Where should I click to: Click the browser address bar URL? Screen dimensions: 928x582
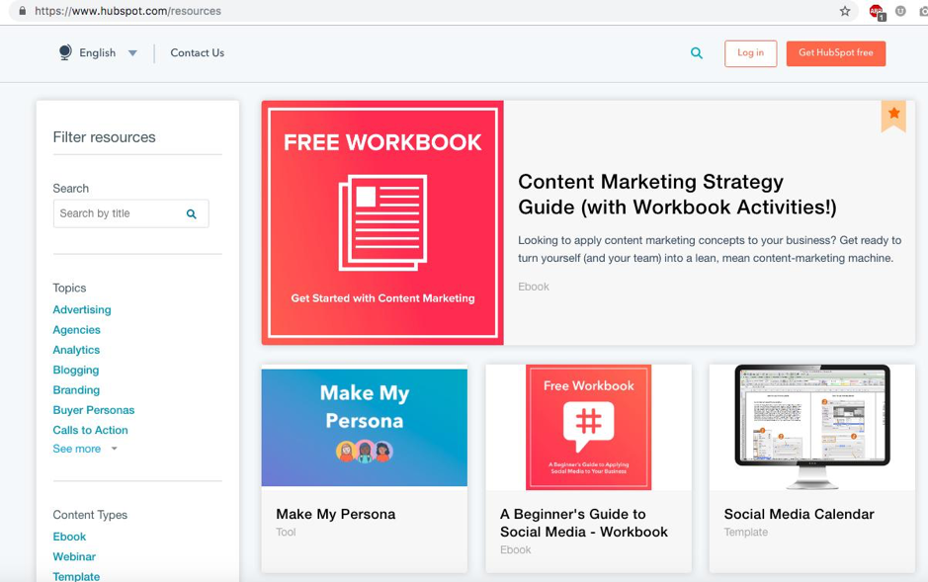(x=127, y=11)
